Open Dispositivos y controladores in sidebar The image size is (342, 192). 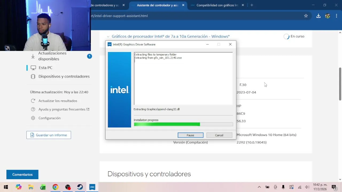64,77
